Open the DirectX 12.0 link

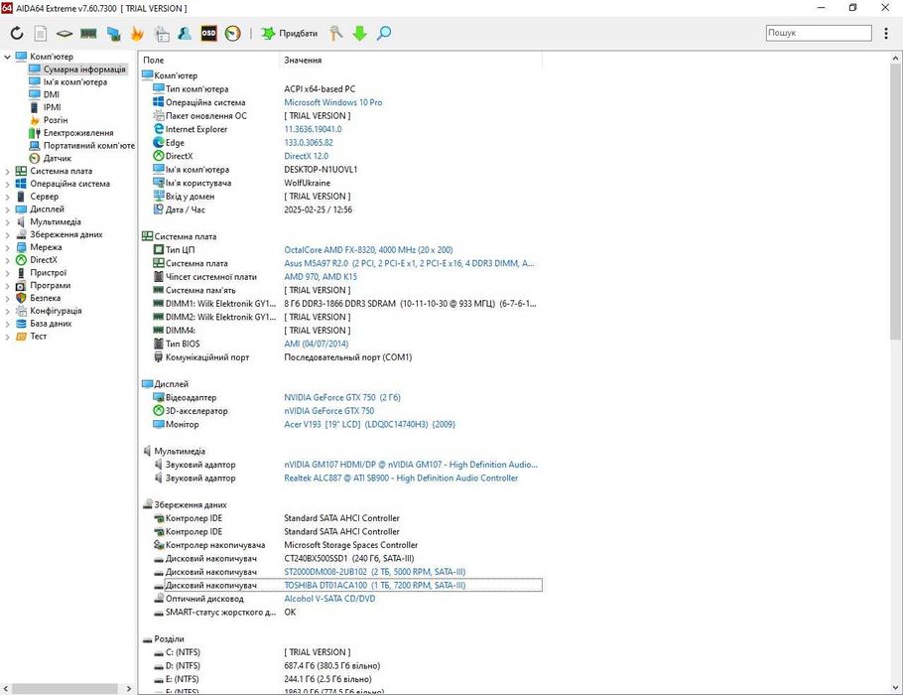click(x=306, y=156)
